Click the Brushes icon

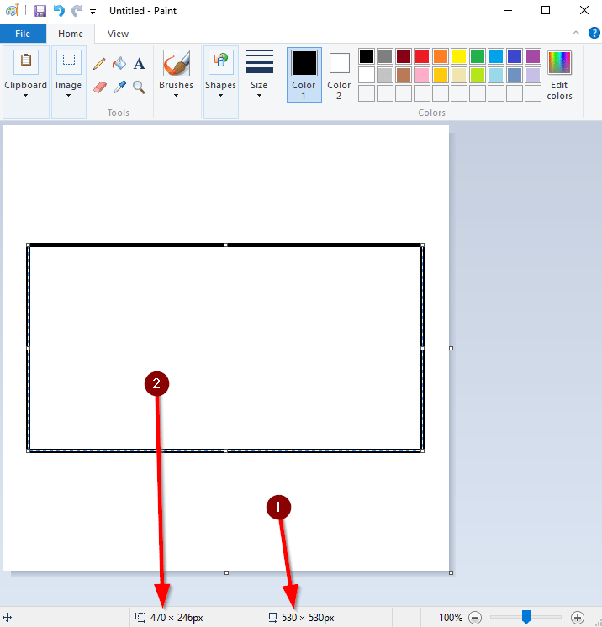click(176, 63)
